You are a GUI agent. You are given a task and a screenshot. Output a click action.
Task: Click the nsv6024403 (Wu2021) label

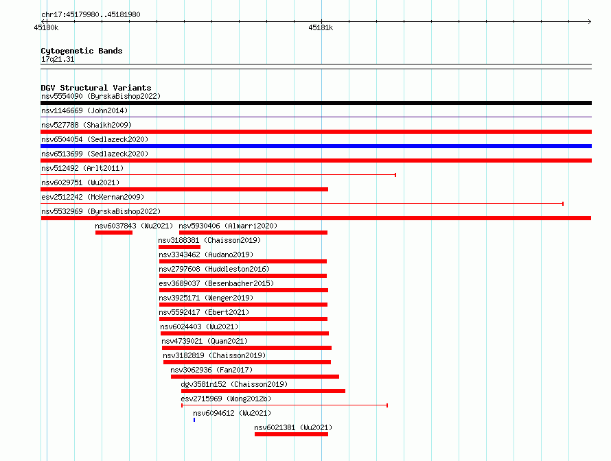pyautogui.click(x=199, y=327)
